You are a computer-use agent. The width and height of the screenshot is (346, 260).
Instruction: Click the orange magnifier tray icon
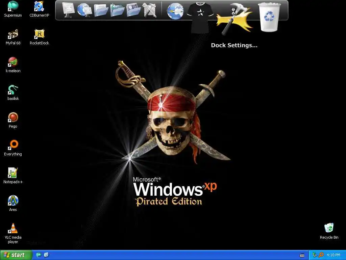tap(321, 255)
